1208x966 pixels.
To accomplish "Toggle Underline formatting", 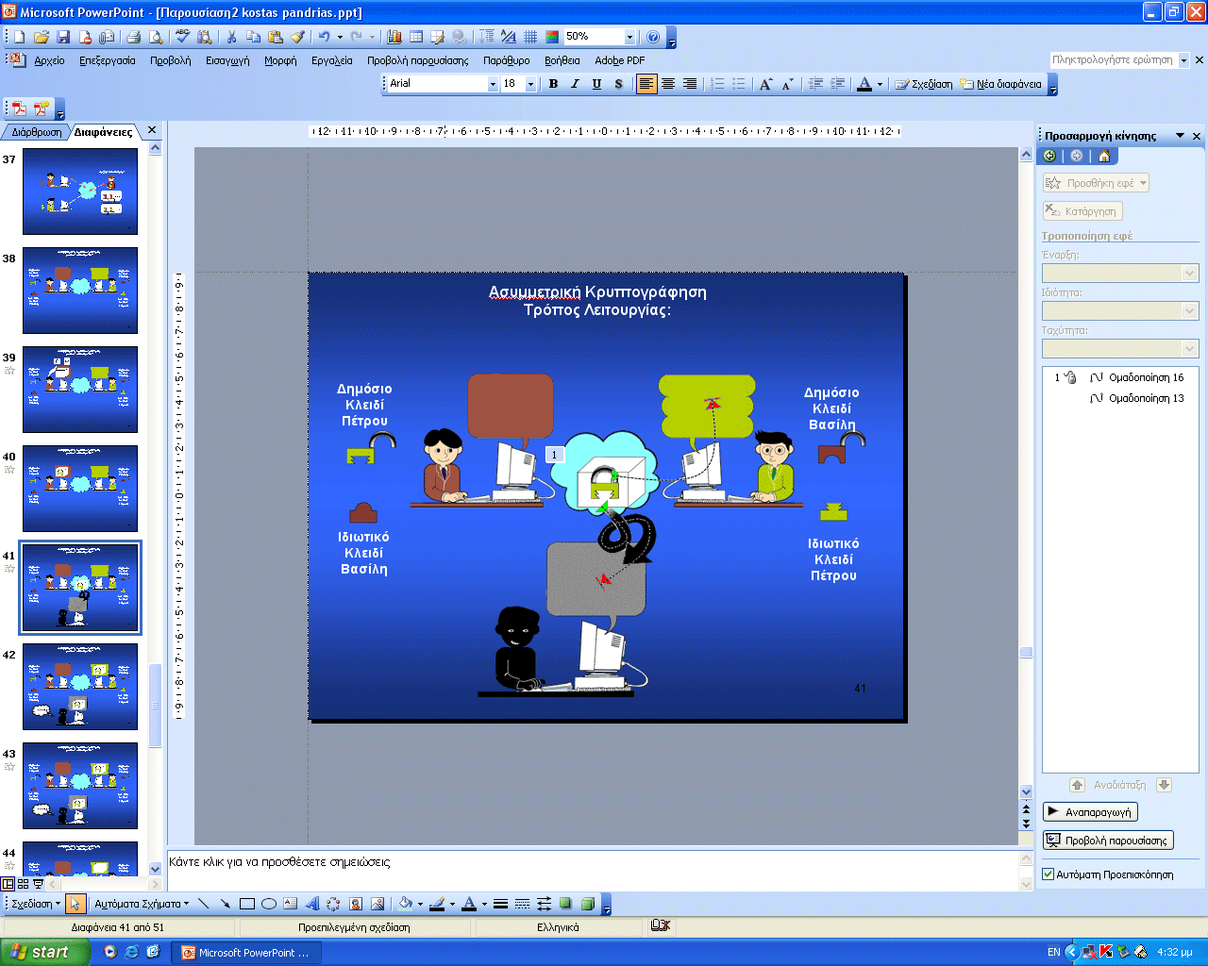I will tap(596, 84).
